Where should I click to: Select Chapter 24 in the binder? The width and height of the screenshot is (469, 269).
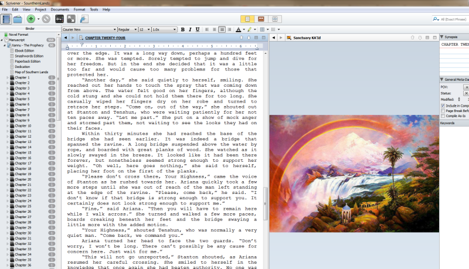click(23, 201)
